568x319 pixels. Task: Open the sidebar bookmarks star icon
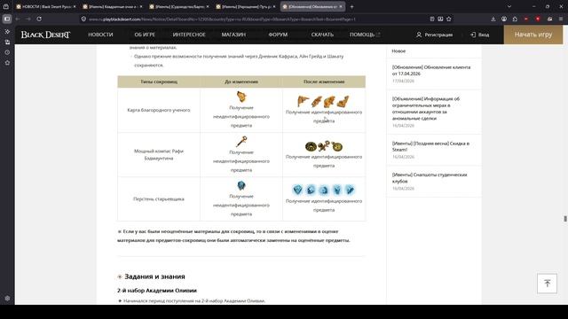pyautogui.click(x=7, y=63)
